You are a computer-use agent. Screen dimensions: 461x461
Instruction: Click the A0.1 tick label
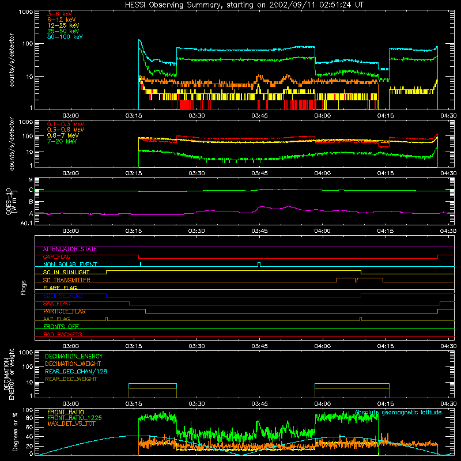pyautogui.click(x=27, y=223)
